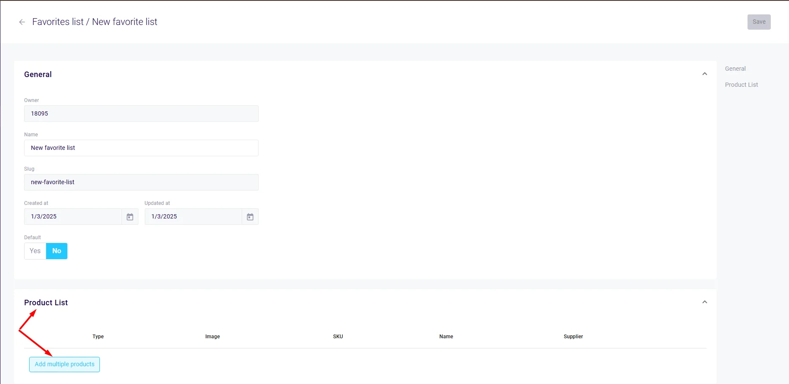Collapse the General section chevron

705,74
